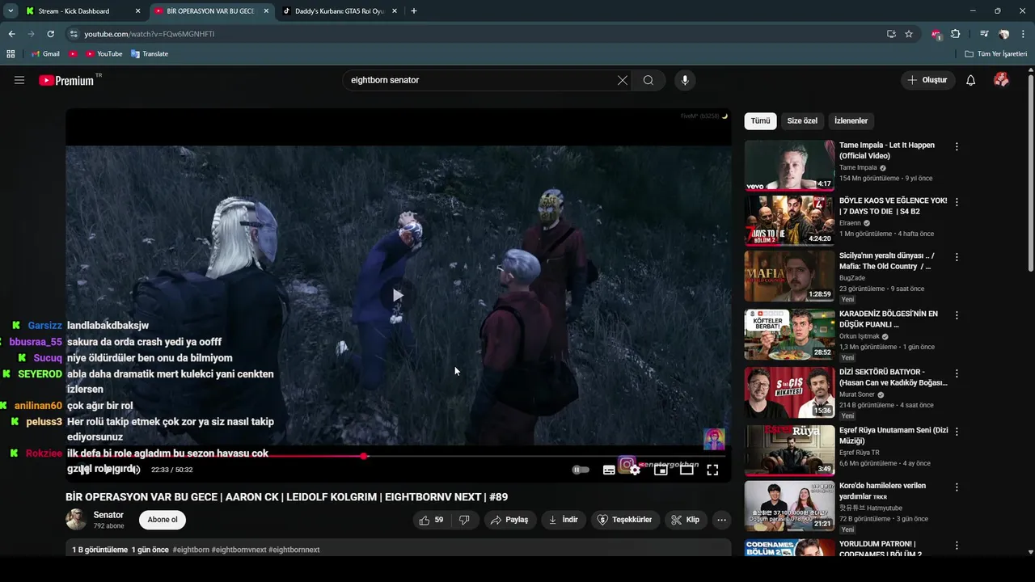Play the paused video center button

pos(396,295)
